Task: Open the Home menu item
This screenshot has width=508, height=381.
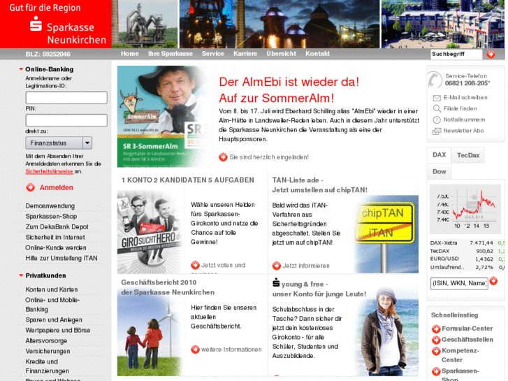Action: point(129,54)
